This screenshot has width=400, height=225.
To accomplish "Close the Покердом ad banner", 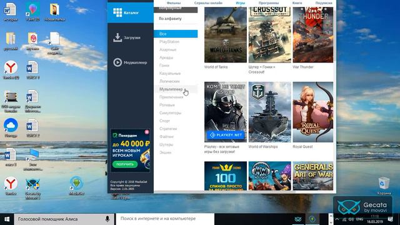I will click(147, 132).
